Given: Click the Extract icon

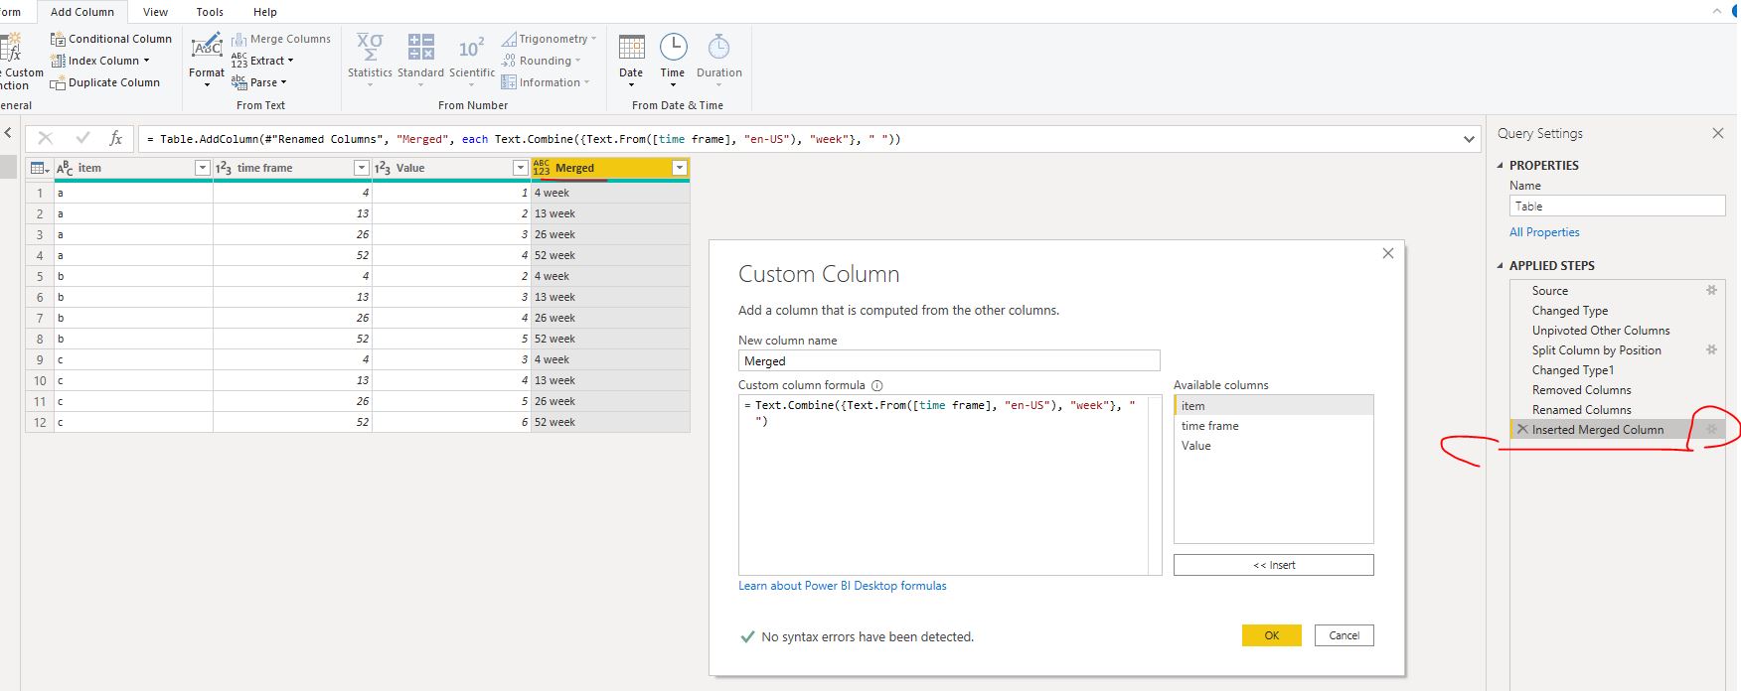Looking at the screenshot, I should [x=238, y=61].
